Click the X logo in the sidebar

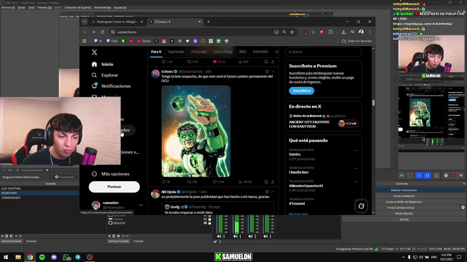[x=94, y=52]
